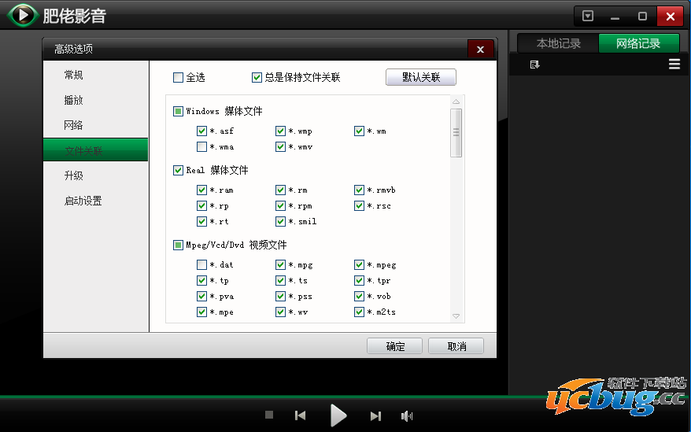Maximize the 肥佬影音 window

click(x=642, y=17)
